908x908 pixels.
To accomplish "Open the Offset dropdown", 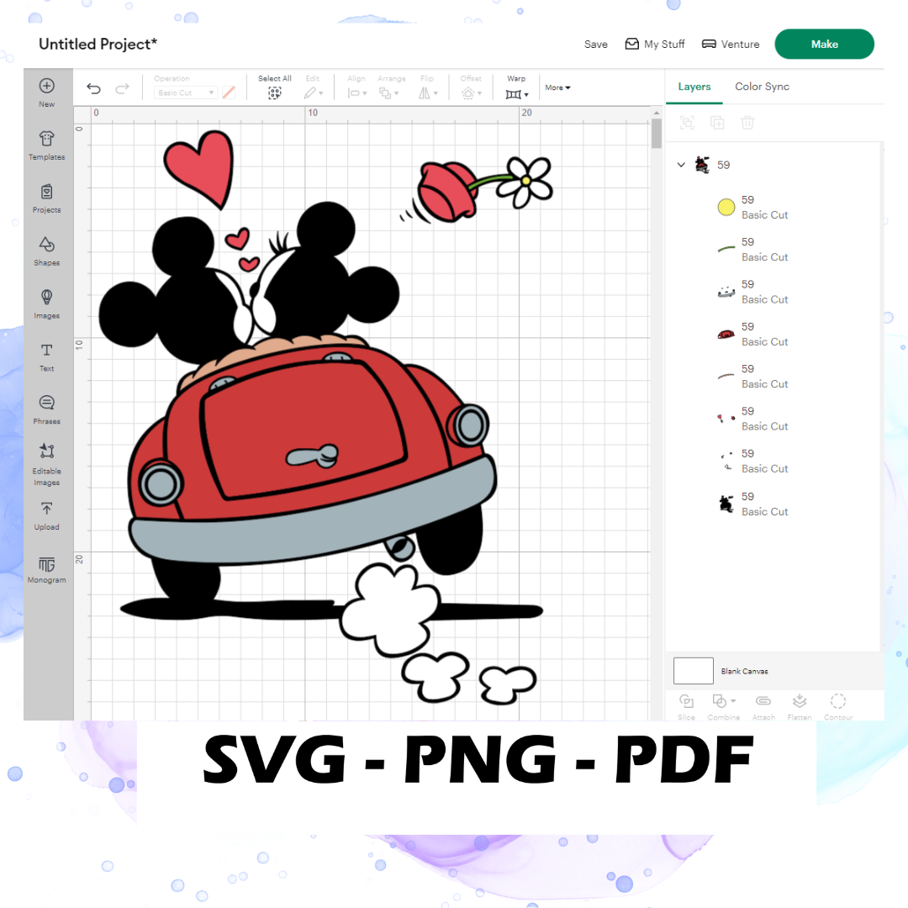I will (472, 92).
